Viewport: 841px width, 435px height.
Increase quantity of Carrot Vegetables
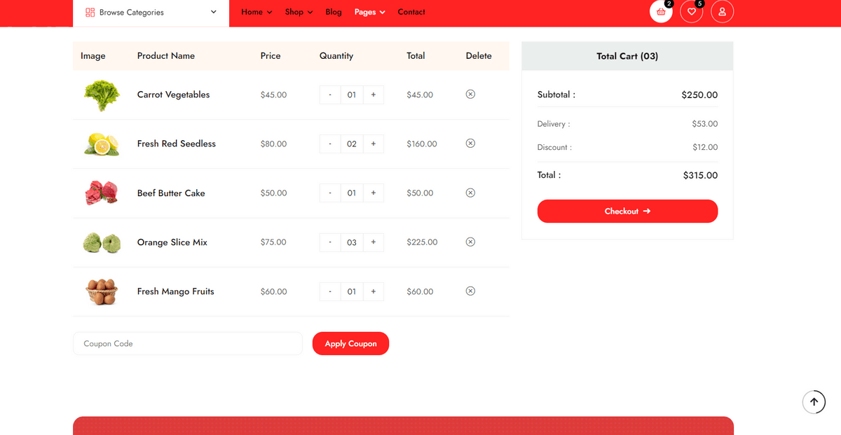pyautogui.click(x=373, y=95)
